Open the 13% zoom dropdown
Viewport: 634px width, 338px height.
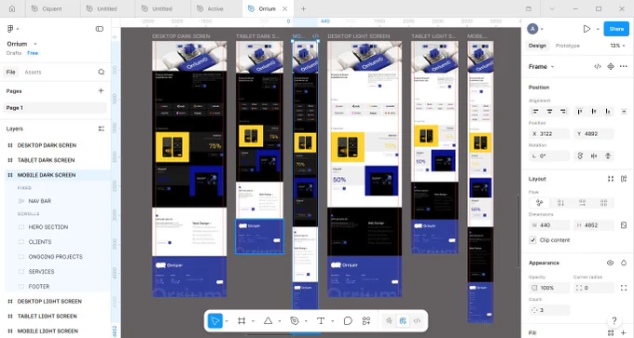[617, 46]
